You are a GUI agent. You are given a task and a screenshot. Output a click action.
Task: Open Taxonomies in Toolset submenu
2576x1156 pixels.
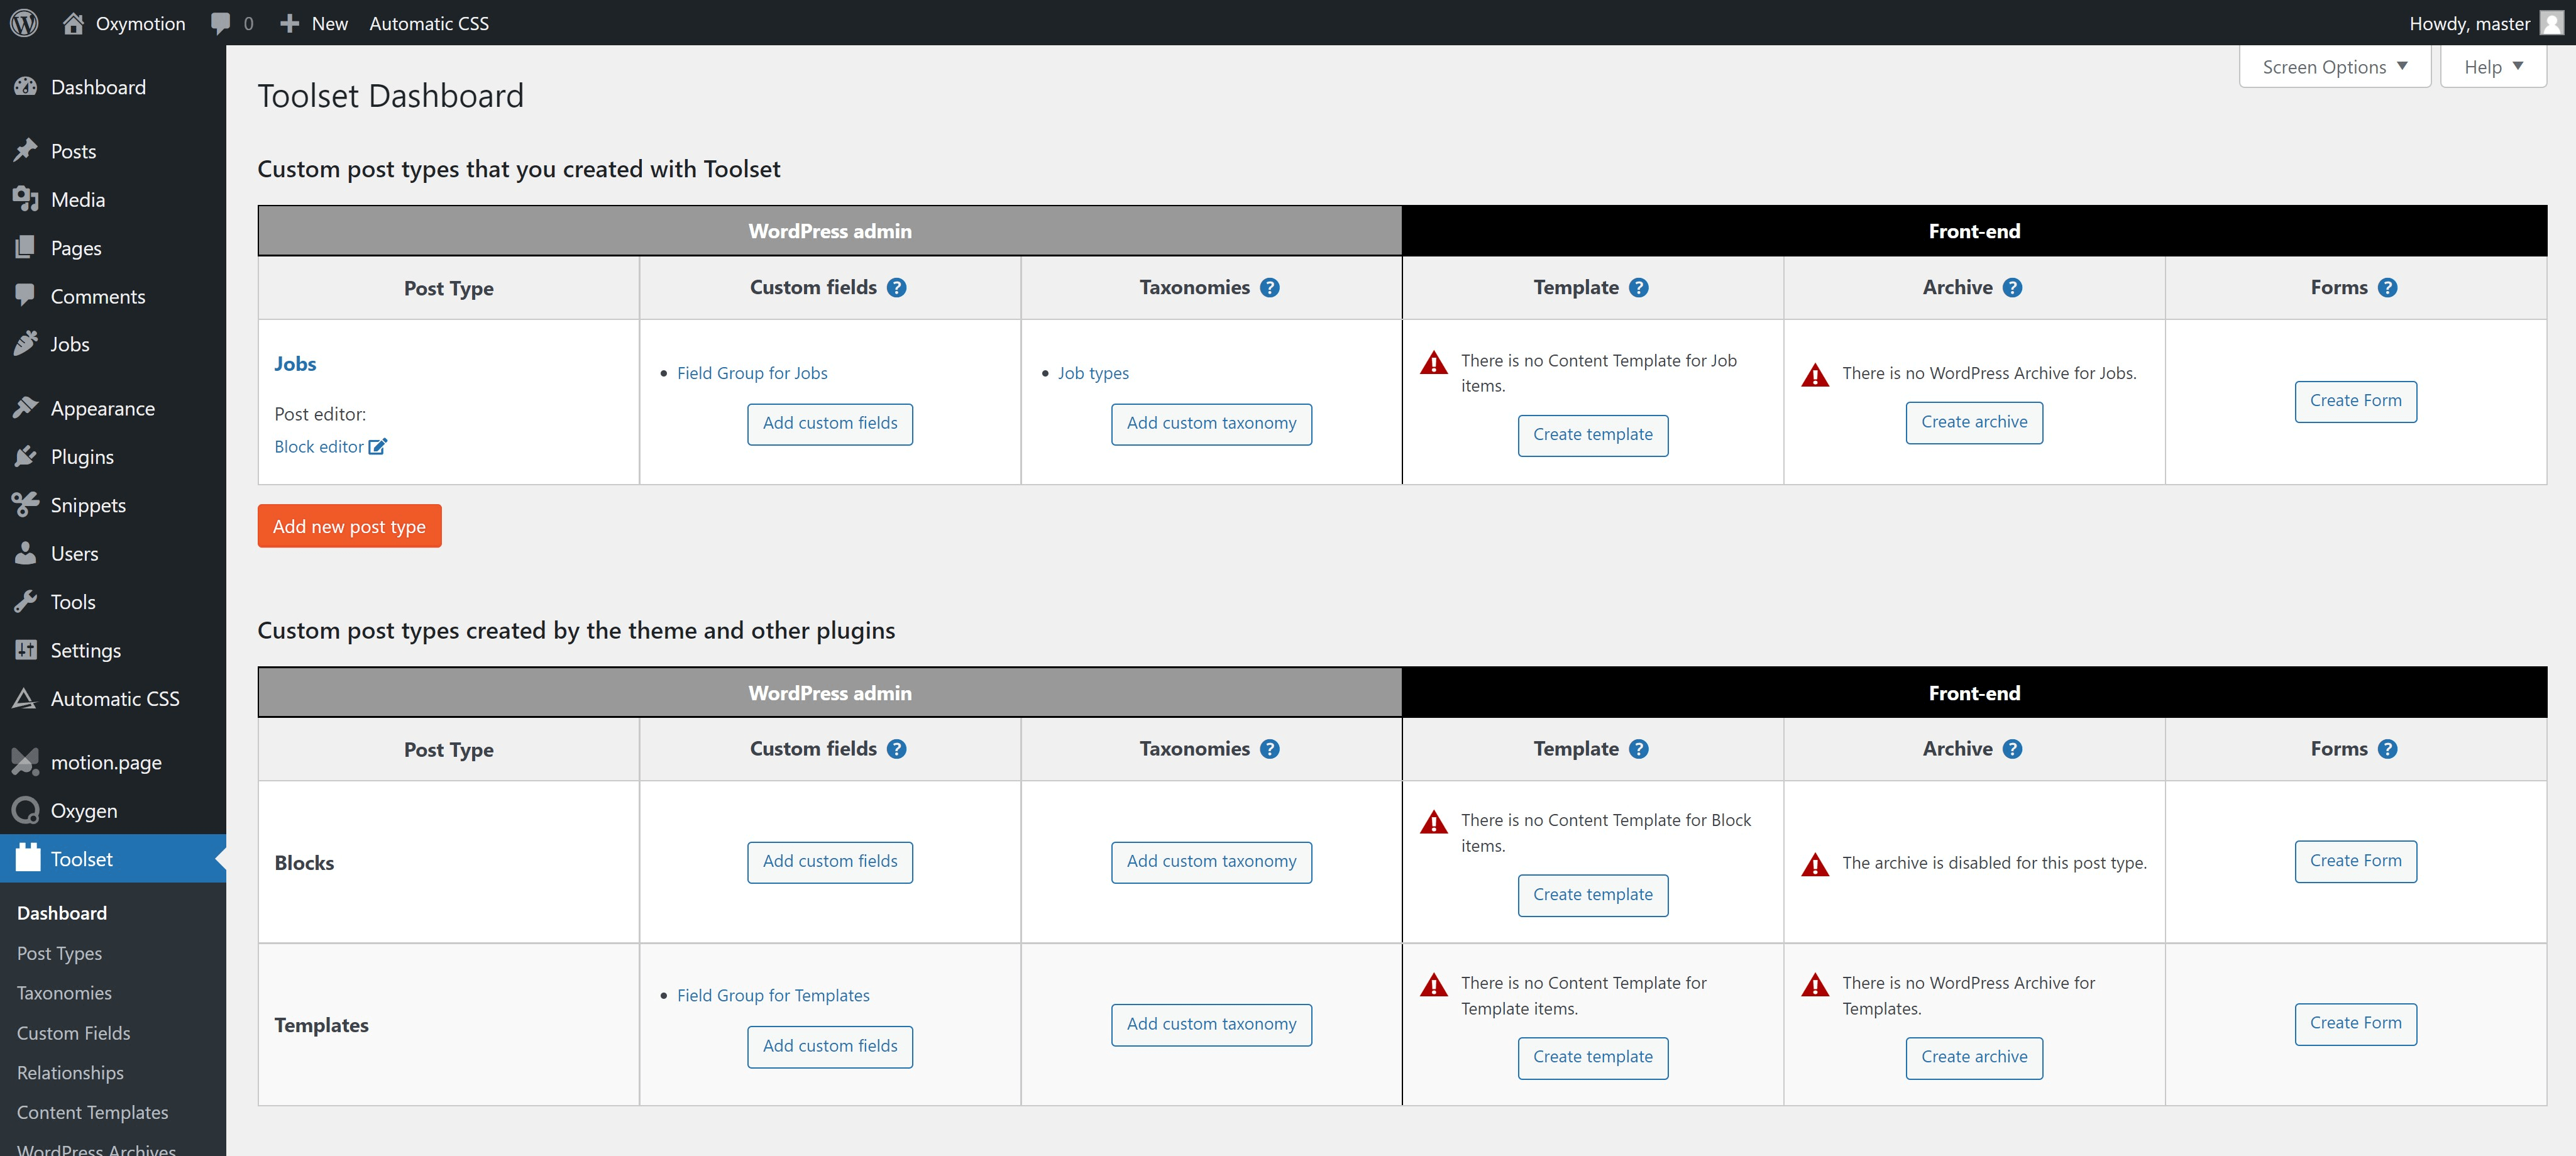point(64,993)
